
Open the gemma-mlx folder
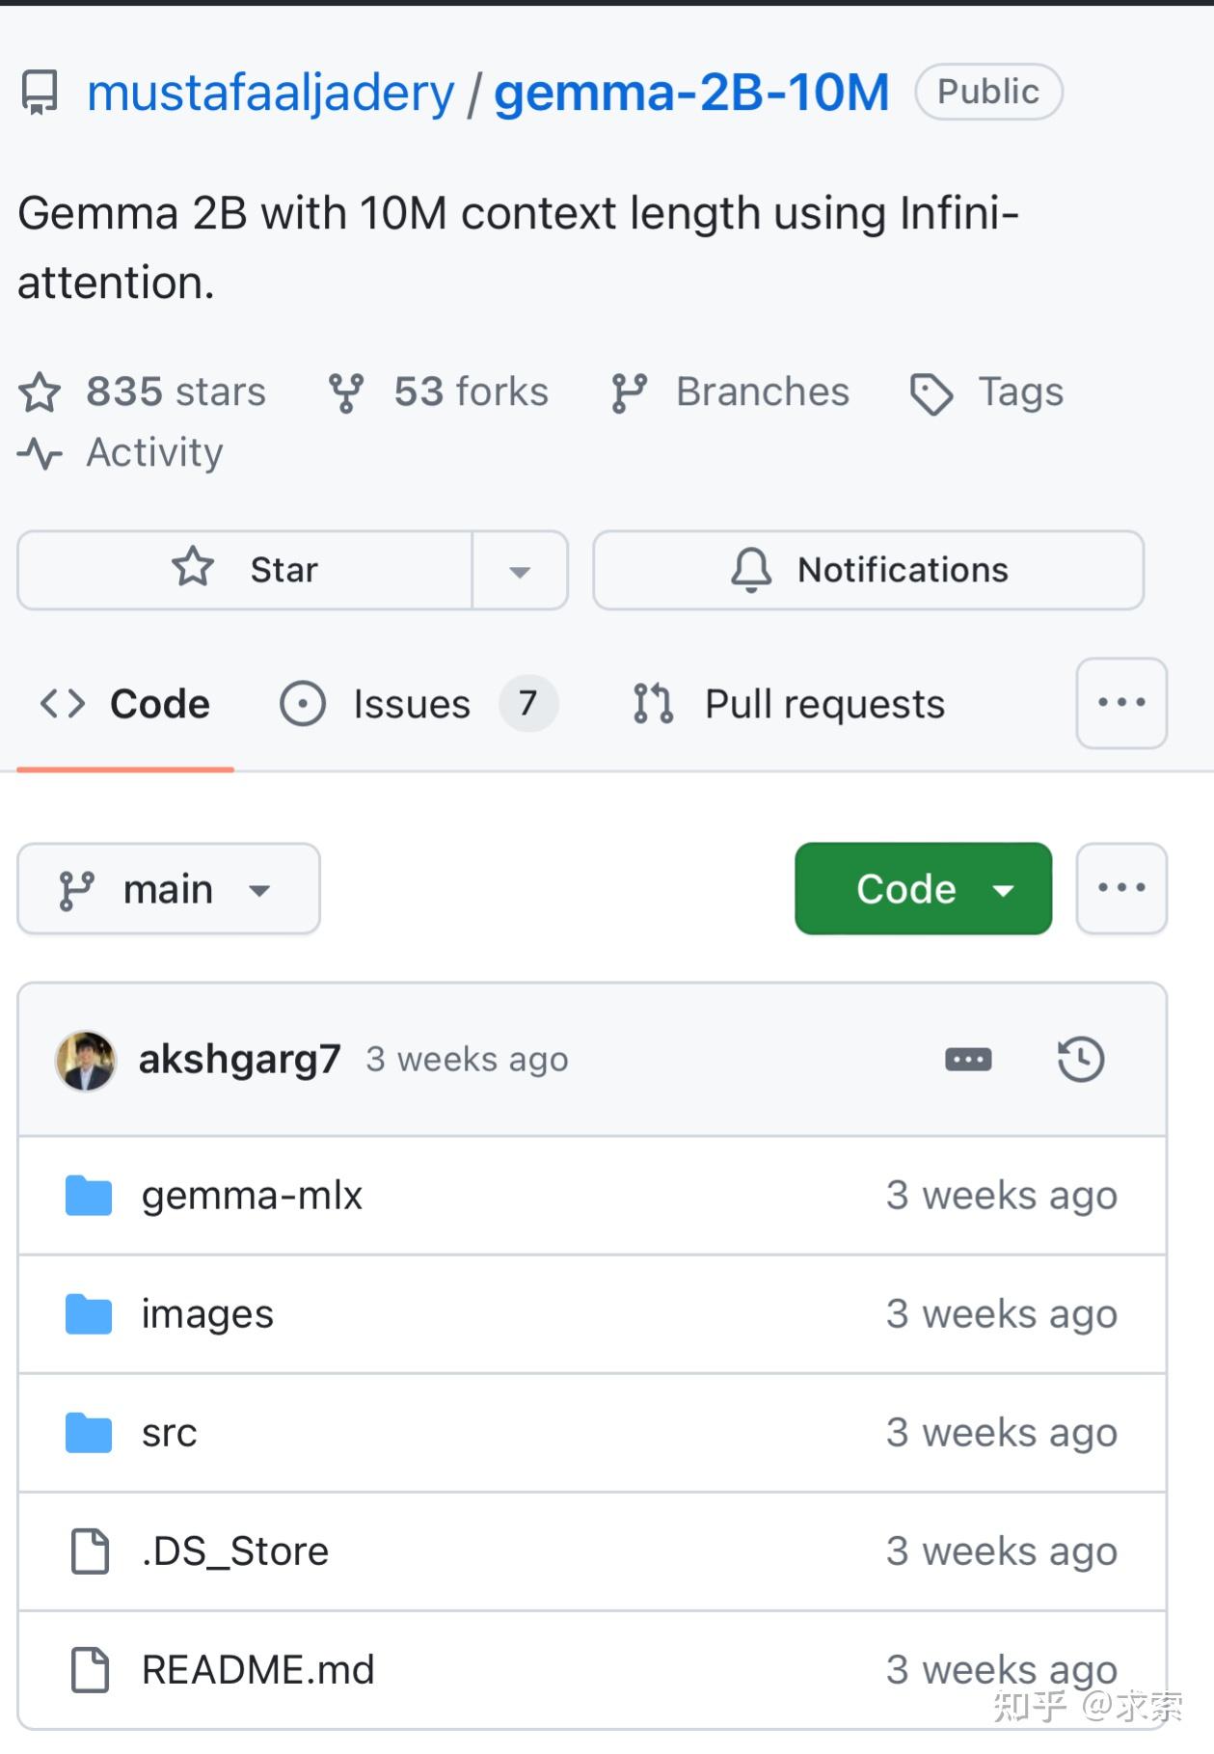click(252, 1196)
